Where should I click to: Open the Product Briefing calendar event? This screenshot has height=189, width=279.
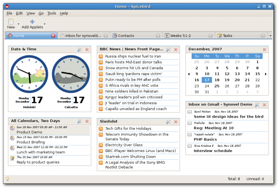(x=50, y=140)
